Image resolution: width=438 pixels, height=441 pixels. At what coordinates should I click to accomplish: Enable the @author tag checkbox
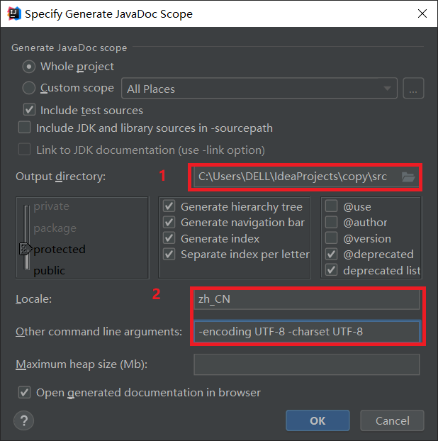[331, 223]
